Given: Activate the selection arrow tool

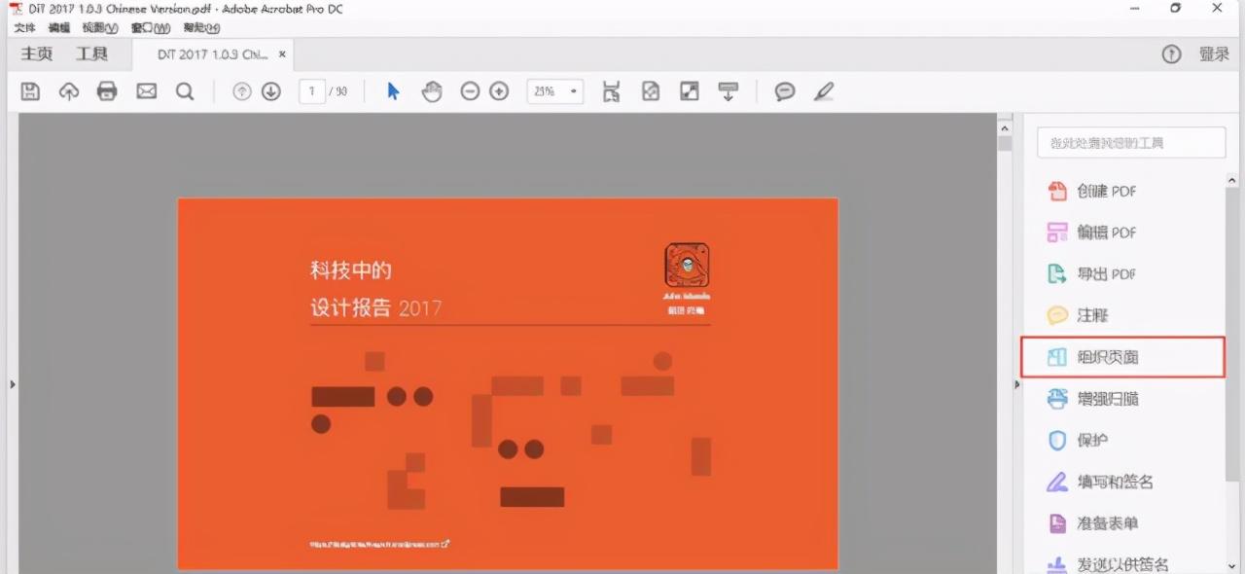Looking at the screenshot, I should click(x=393, y=91).
